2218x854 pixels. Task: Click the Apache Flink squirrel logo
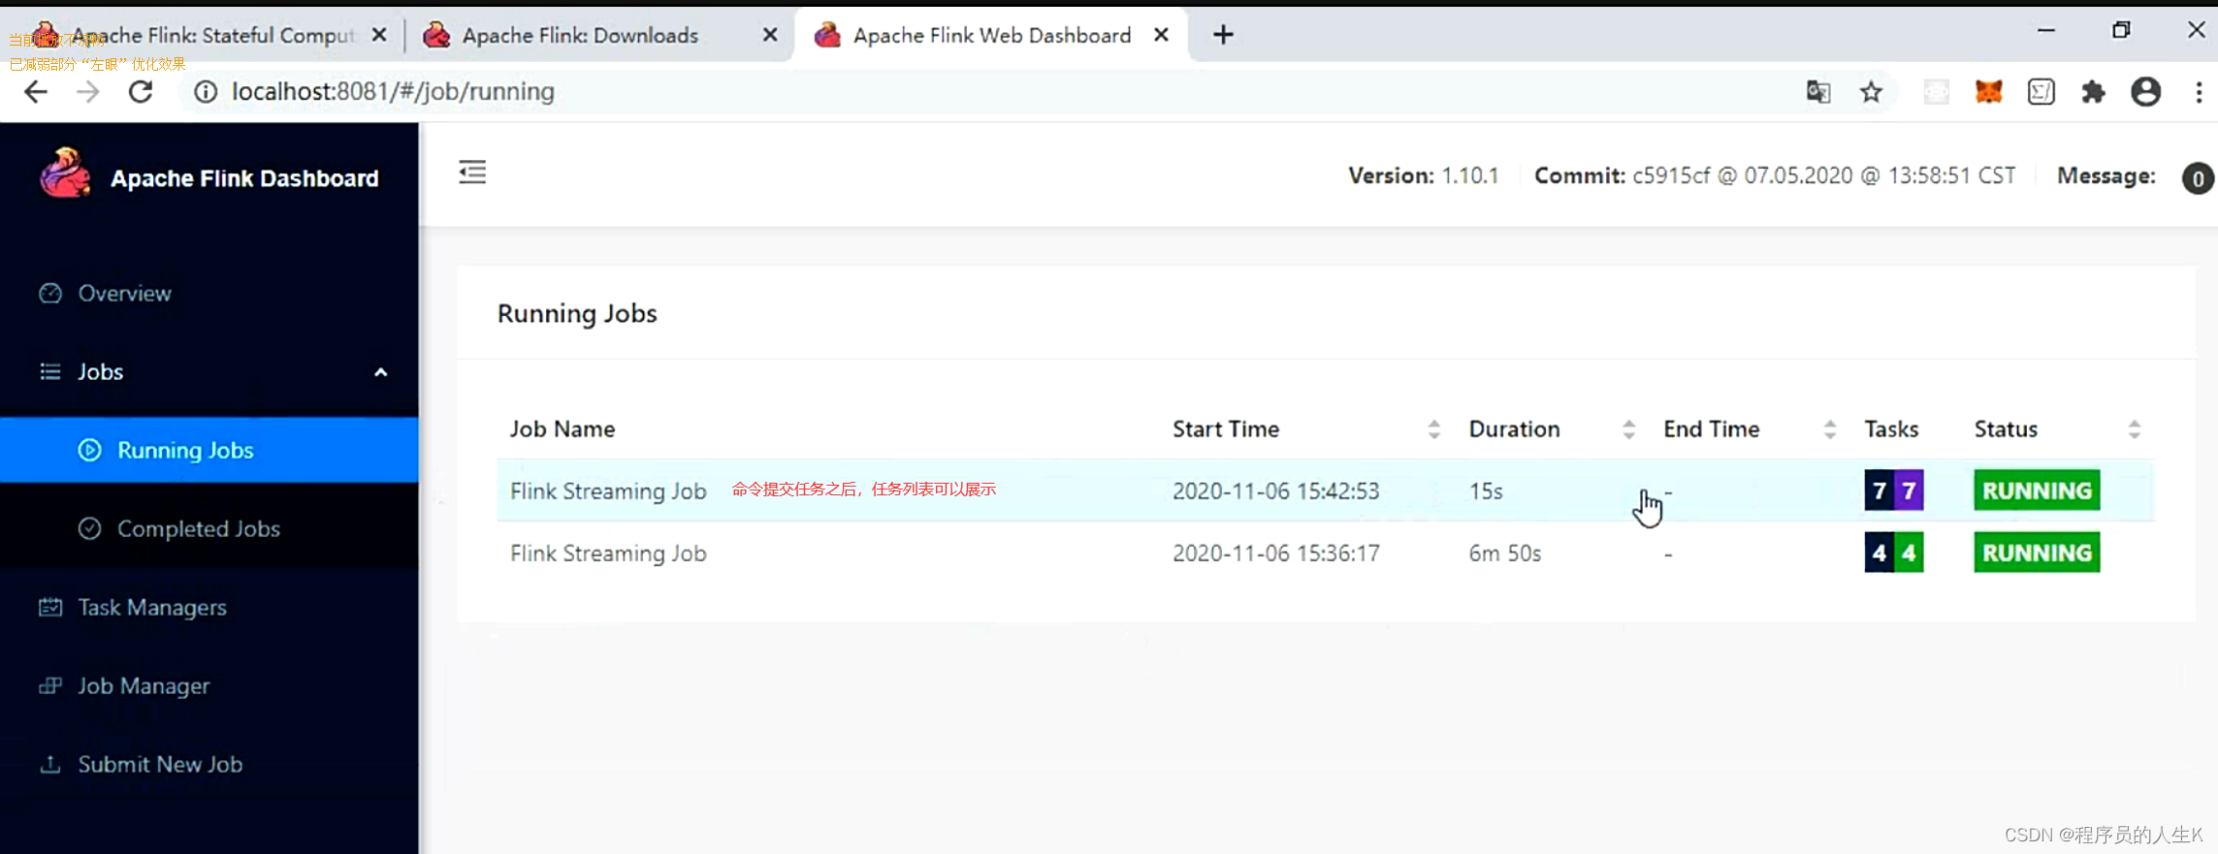[x=65, y=174]
